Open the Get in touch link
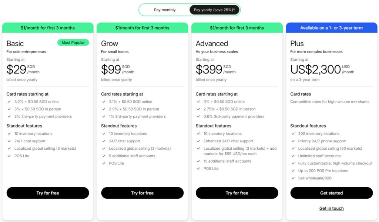The height and width of the screenshot is (222, 379). coord(331,208)
